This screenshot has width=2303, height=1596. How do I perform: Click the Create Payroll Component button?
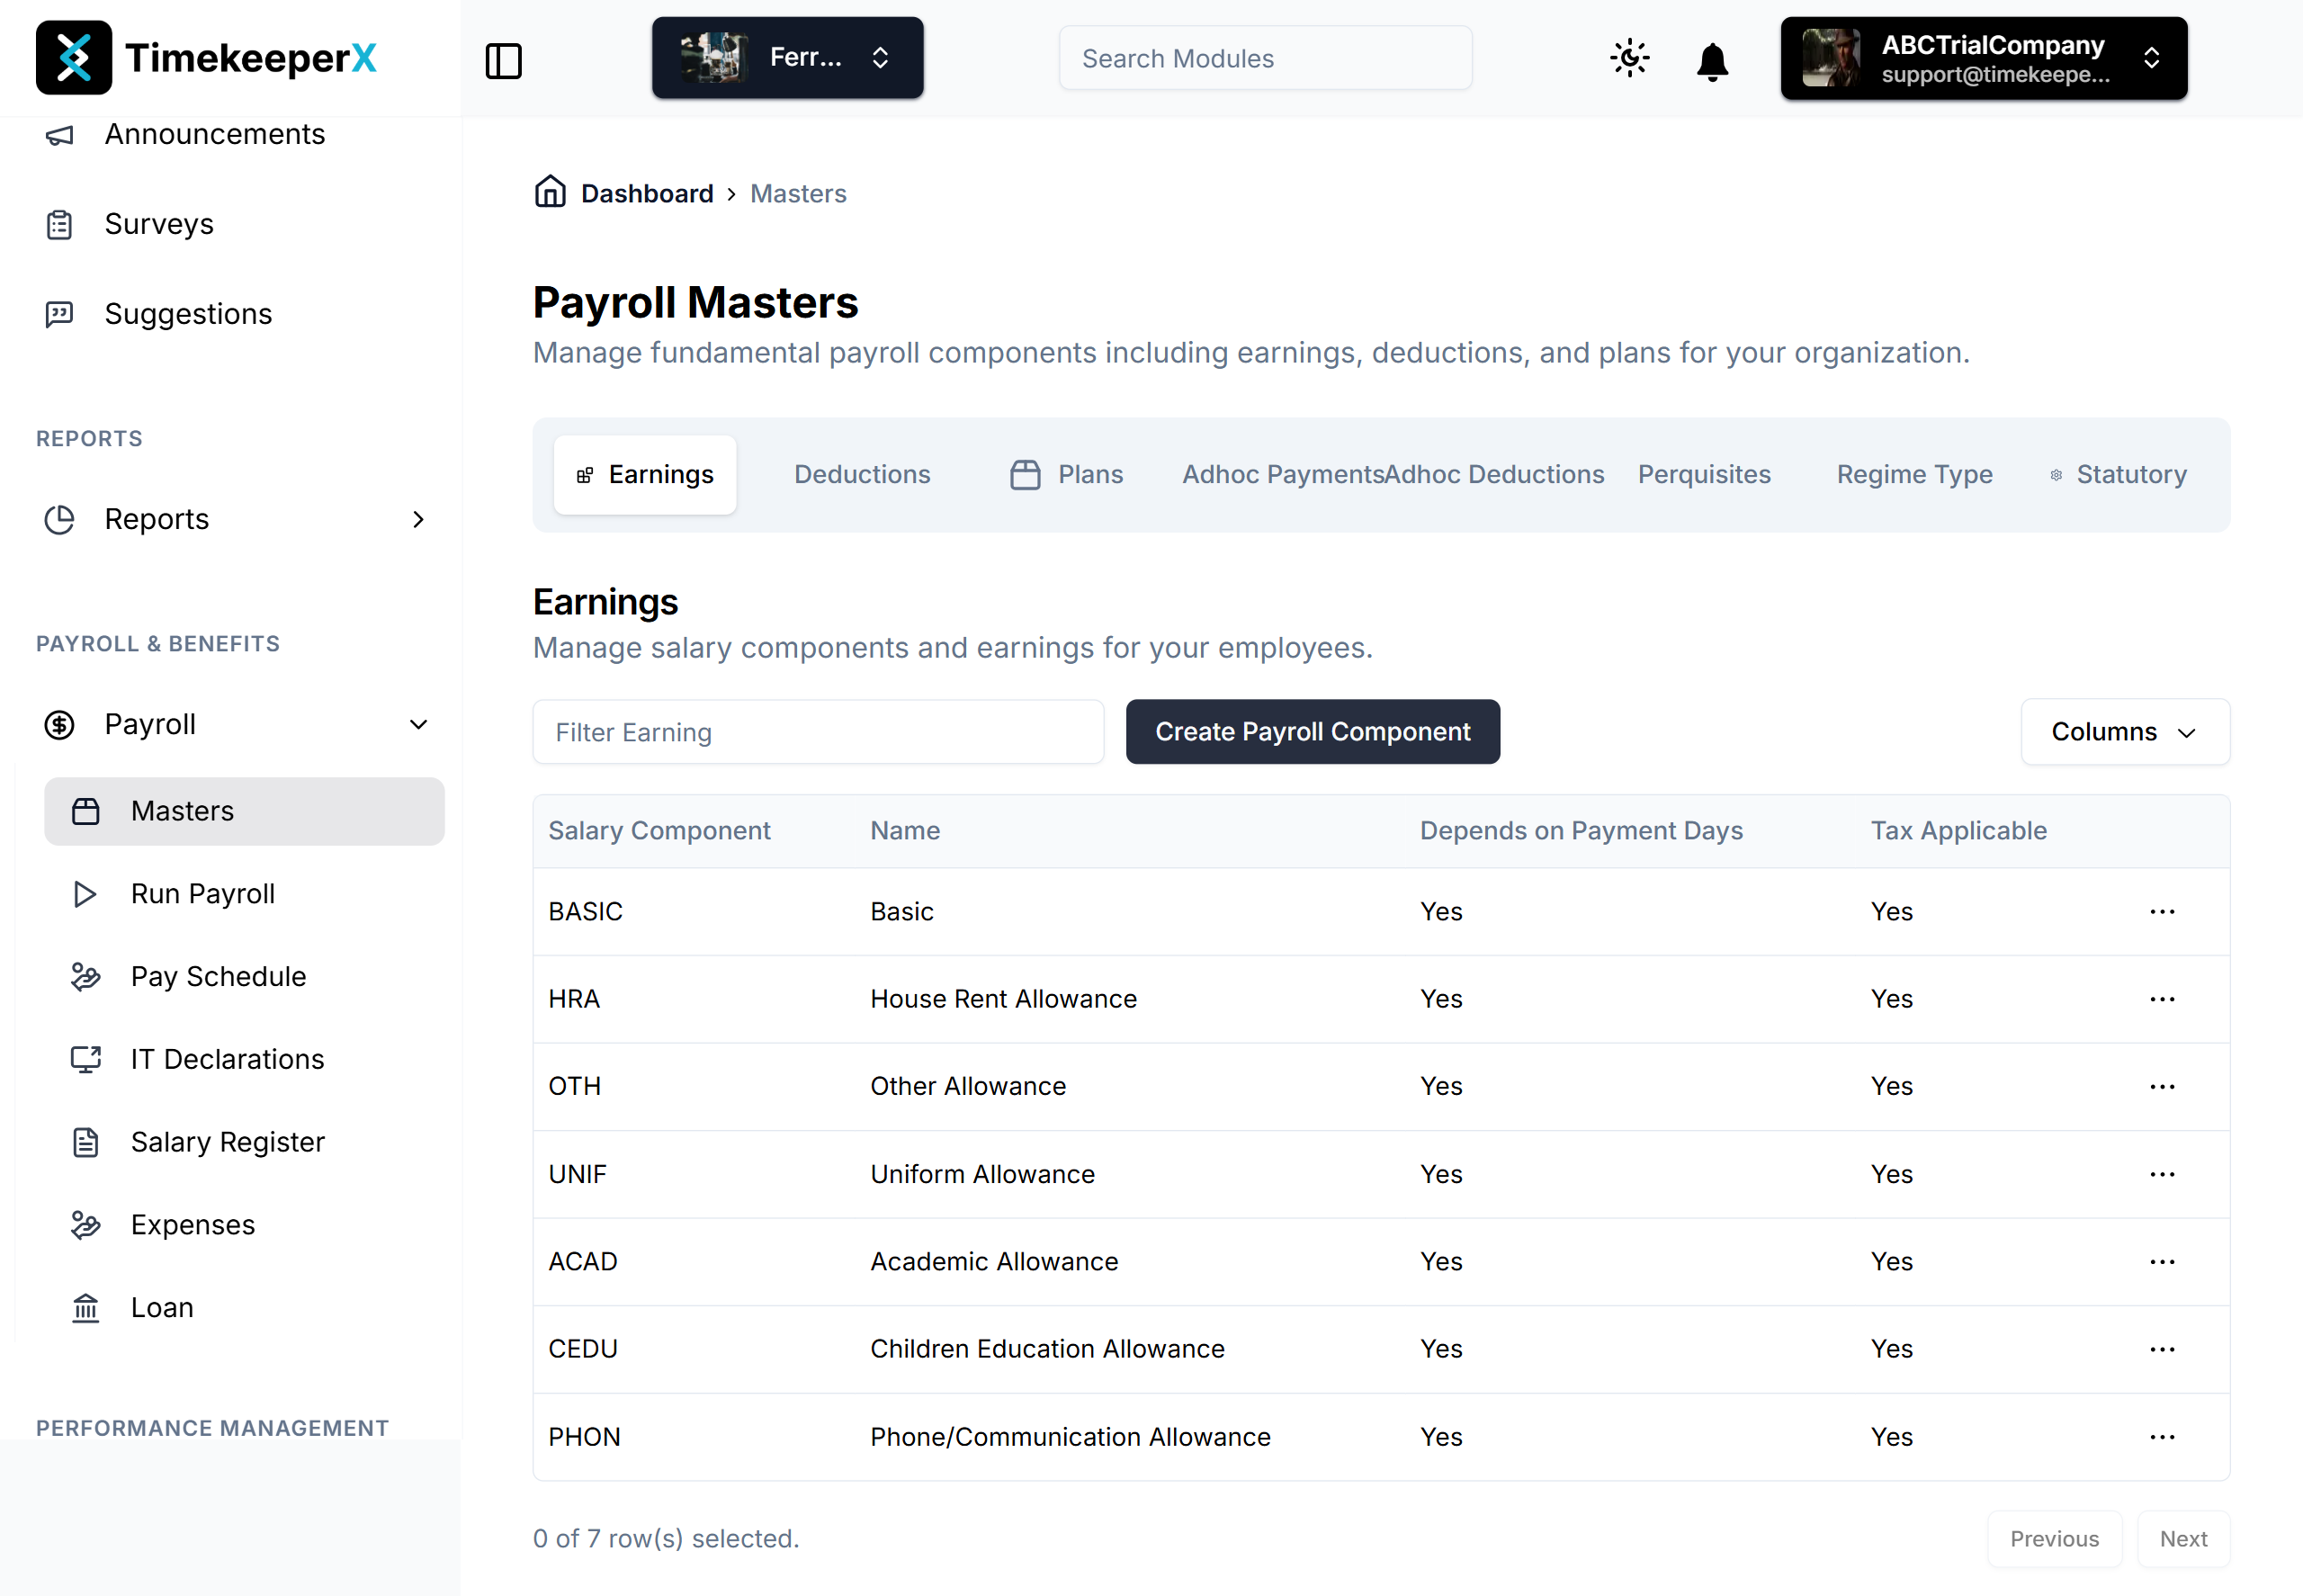pyautogui.click(x=1312, y=731)
